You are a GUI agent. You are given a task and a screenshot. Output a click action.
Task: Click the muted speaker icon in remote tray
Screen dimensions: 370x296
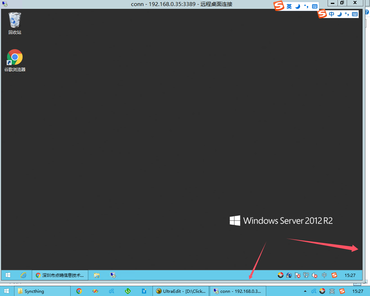pos(315,275)
